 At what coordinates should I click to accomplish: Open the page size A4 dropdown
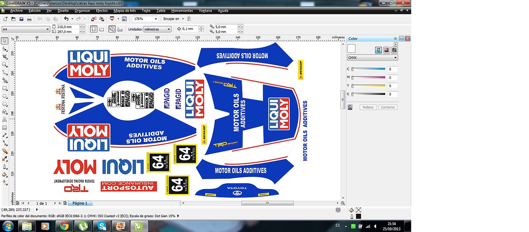click(48, 29)
